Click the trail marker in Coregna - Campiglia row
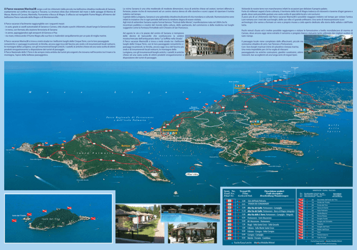Screen dimensions: 357x250 [x=230, y=235]
